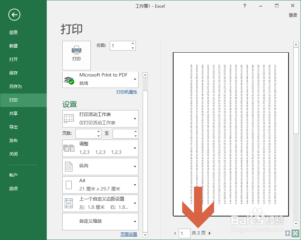Select Print tab in backstage sidebar

24,100
